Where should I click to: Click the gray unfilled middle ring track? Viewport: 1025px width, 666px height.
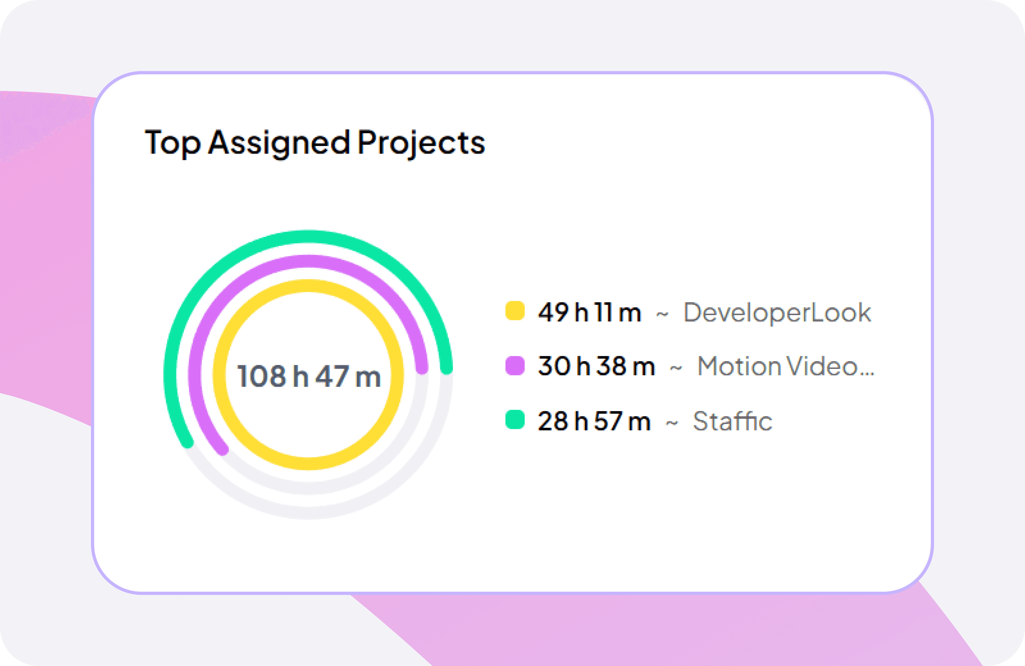coord(308,488)
